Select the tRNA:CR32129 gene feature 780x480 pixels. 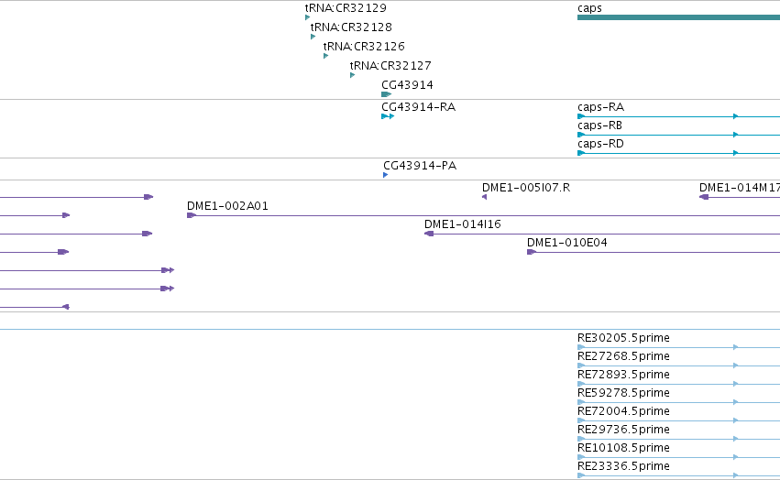(x=307, y=17)
